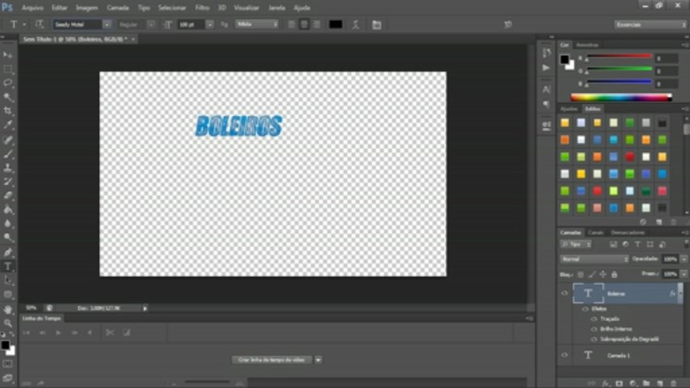Screen dimensions: 690x388
Task: Click the add layer mask icon
Action: pos(619,383)
